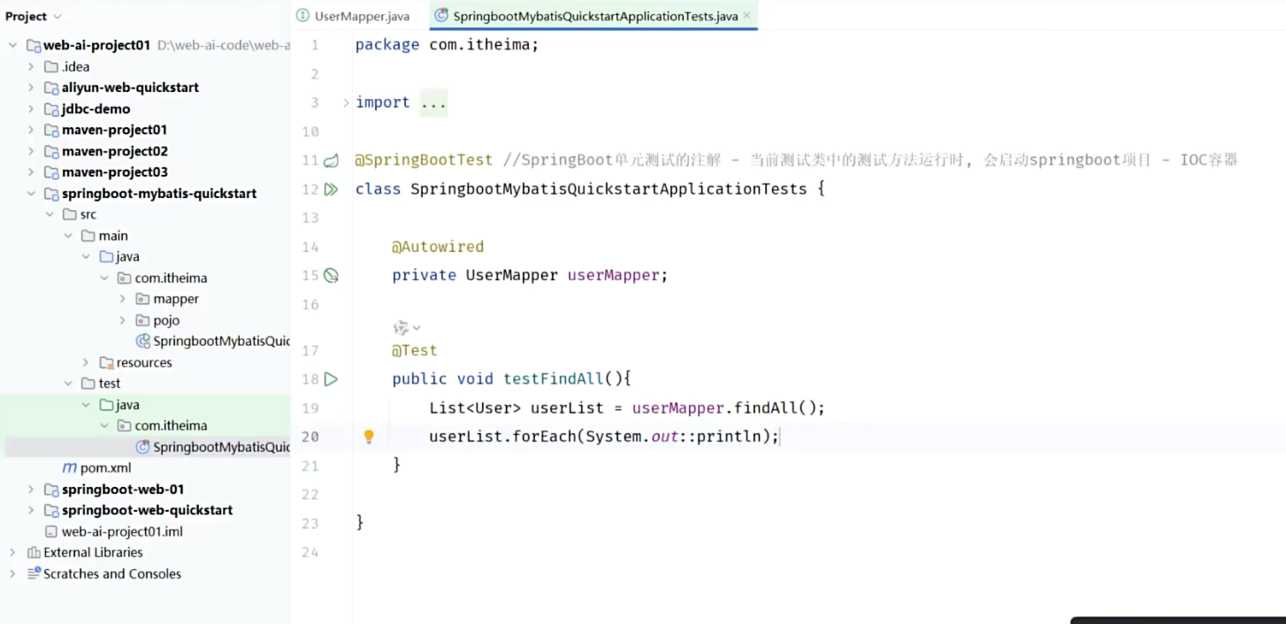
Task: Open the AI inlay hint dropdown above @Test
Action: pyautogui.click(x=407, y=328)
